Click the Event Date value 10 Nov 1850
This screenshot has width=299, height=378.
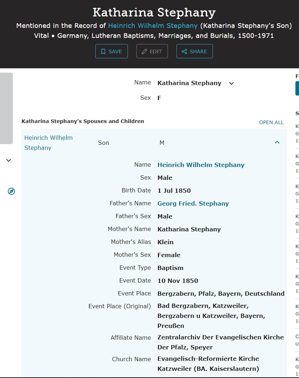point(178,281)
